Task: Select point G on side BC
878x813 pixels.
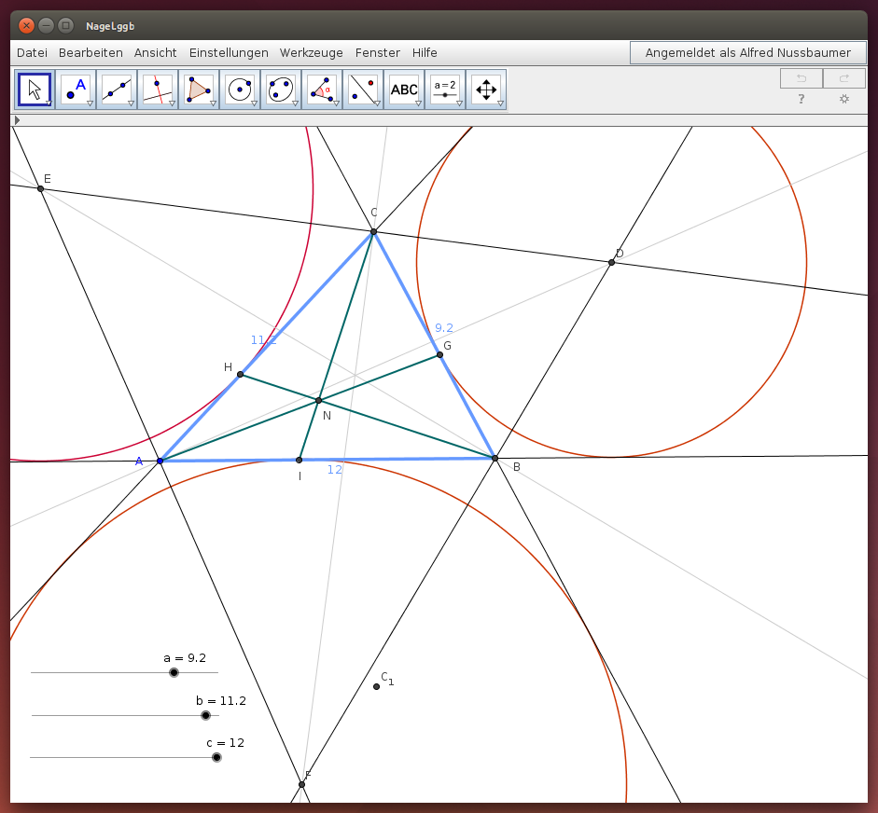Action: (440, 354)
